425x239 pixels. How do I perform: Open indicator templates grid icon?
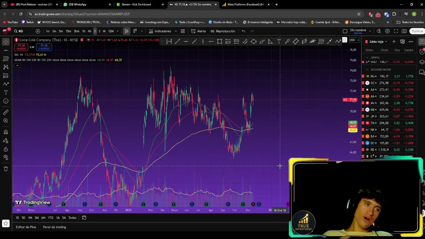[183, 31]
